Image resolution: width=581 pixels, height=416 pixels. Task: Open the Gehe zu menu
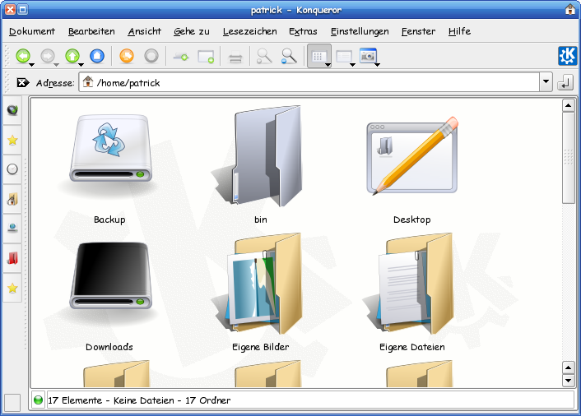(x=192, y=31)
